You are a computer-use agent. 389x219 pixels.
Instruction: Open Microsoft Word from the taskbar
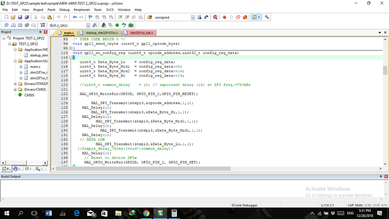[49, 213]
